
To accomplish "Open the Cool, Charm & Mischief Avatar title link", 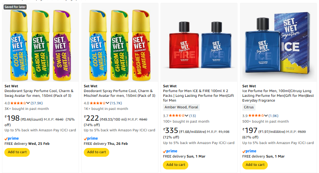I will pyautogui.click(x=119, y=93).
